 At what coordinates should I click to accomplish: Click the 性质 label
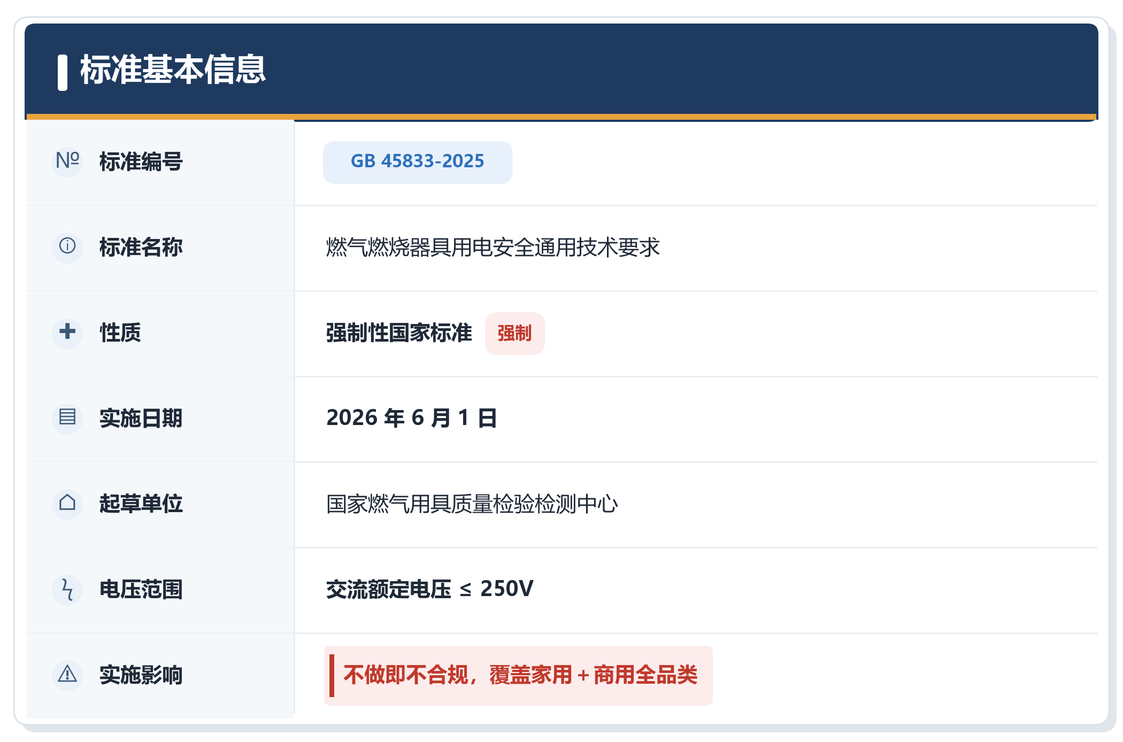[120, 333]
